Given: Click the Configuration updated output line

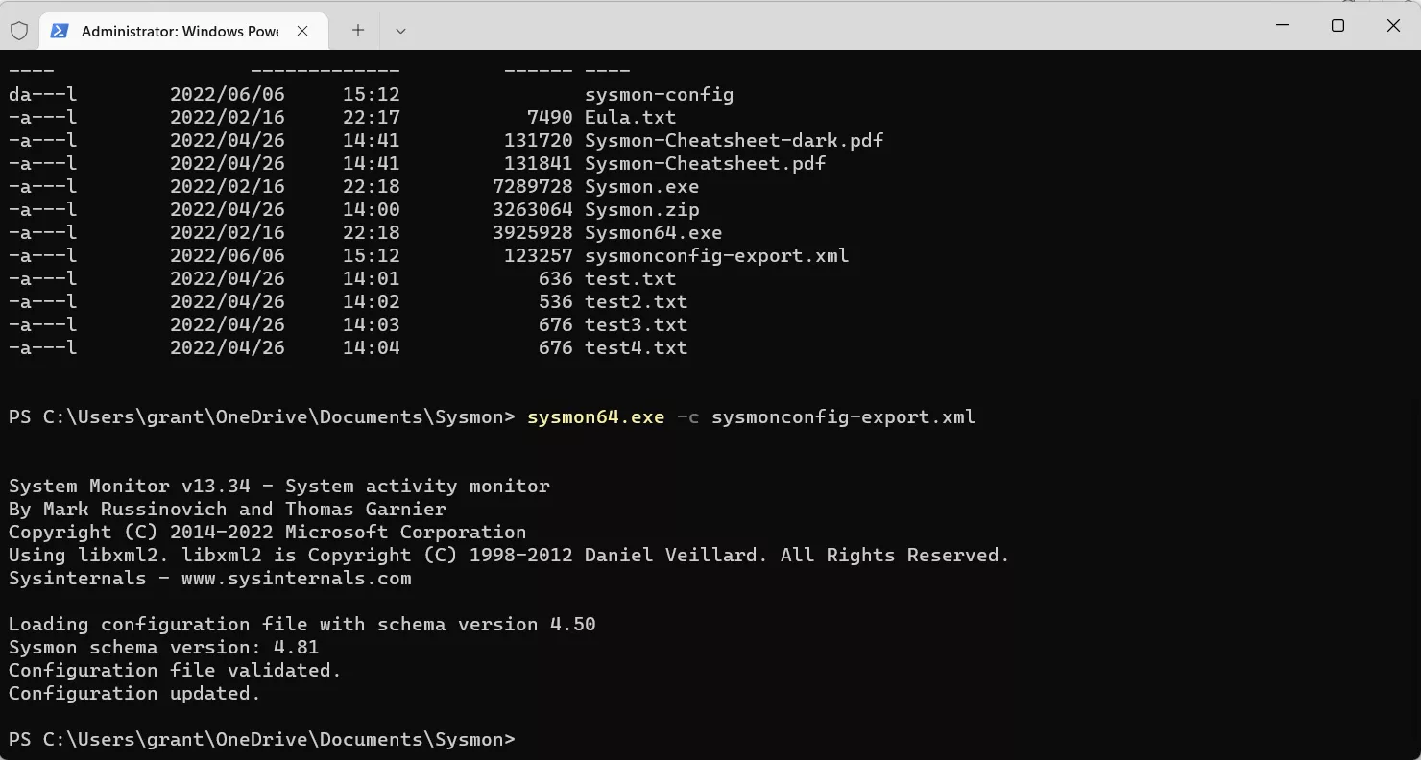Looking at the screenshot, I should click(132, 693).
